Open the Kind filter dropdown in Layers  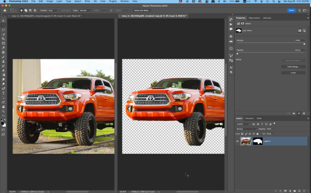(x=243, y=124)
